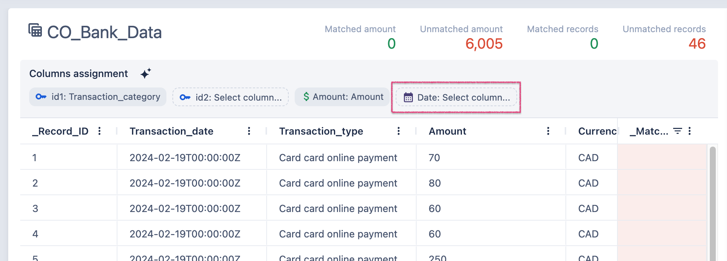Click the CO_Bank_Data table icon

(x=35, y=30)
